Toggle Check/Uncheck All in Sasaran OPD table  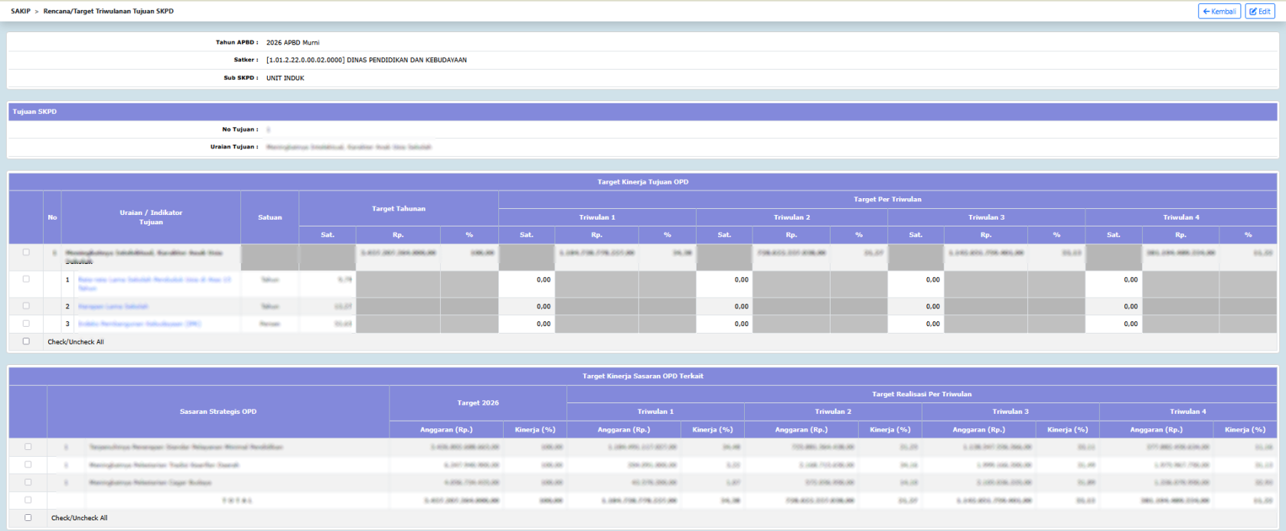click(x=28, y=518)
